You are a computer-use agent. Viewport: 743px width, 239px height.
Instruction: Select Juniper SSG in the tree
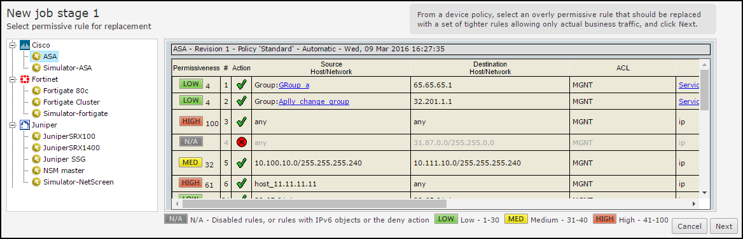[x=64, y=159]
